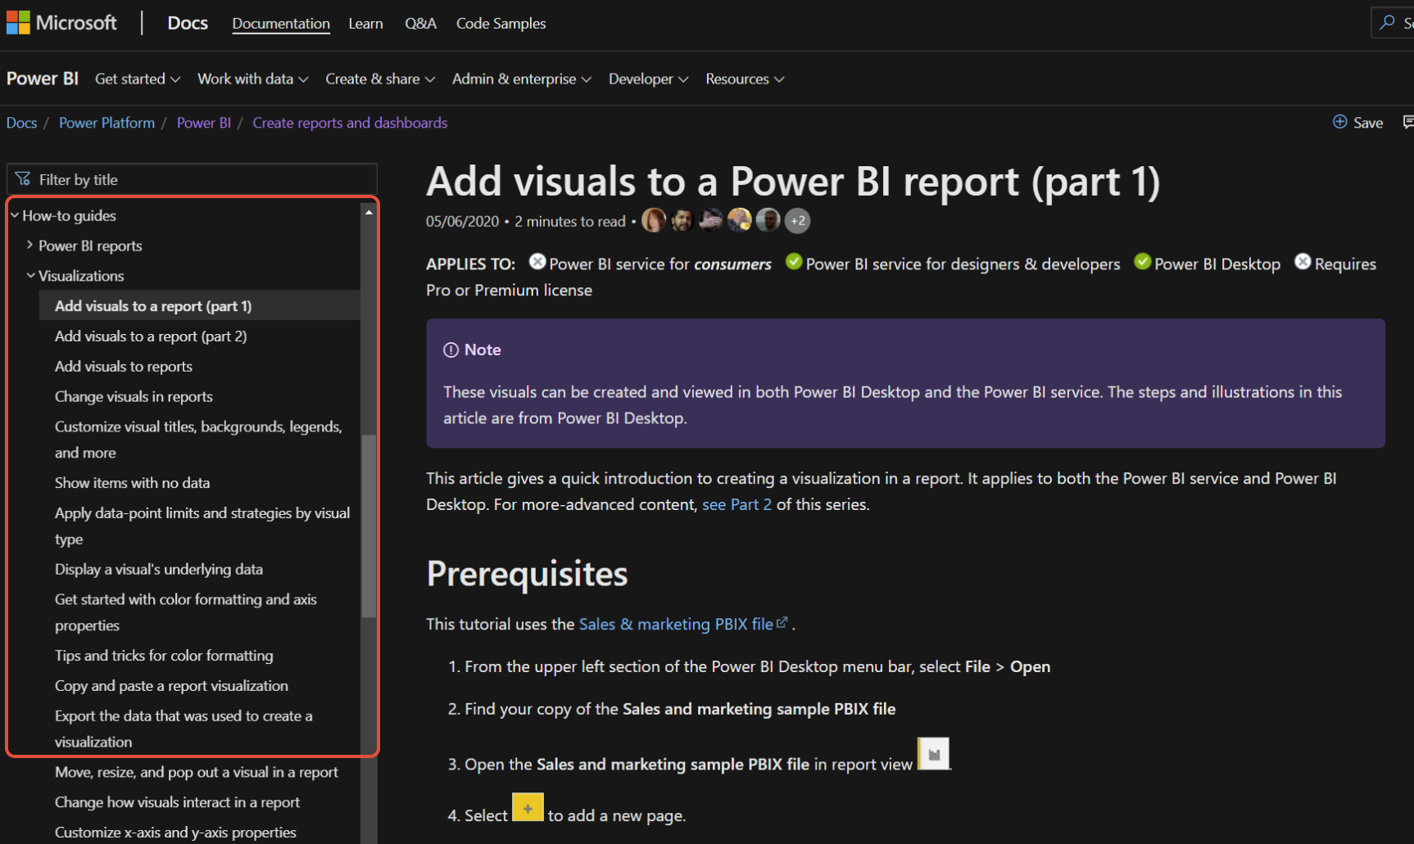Open the Admin & enterprise dropdown
The image size is (1414, 844).
click(522, 79)
